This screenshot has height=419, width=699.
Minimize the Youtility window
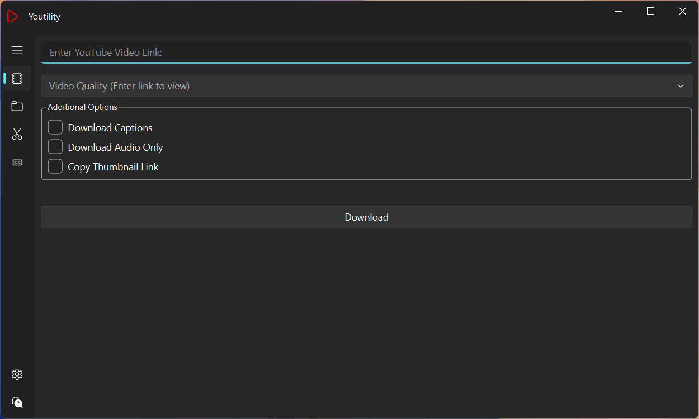618,11
